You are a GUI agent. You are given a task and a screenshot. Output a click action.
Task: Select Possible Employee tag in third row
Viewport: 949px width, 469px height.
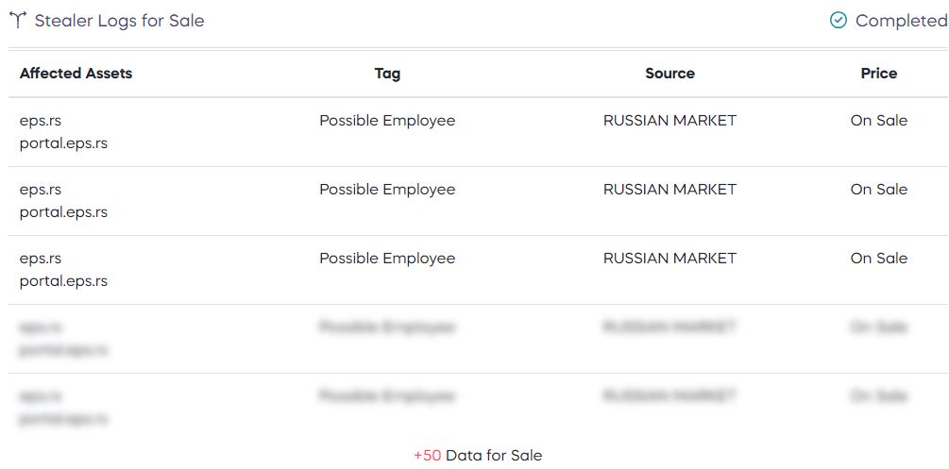[387, 259]
